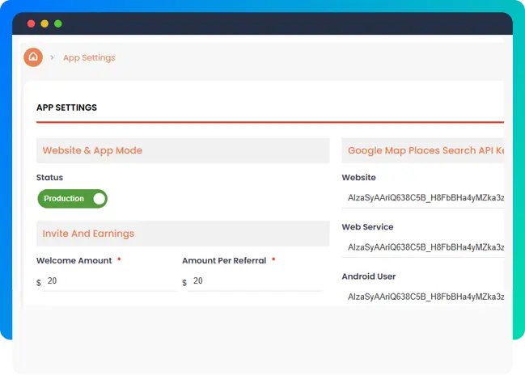Click the Google Map Places Search API header
The width and height of the screenshot is (525, 375).
coord(425,150)
